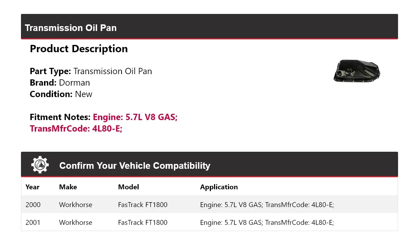Click the Confirm Your Vehicle Compatibility header

point(135,166)
